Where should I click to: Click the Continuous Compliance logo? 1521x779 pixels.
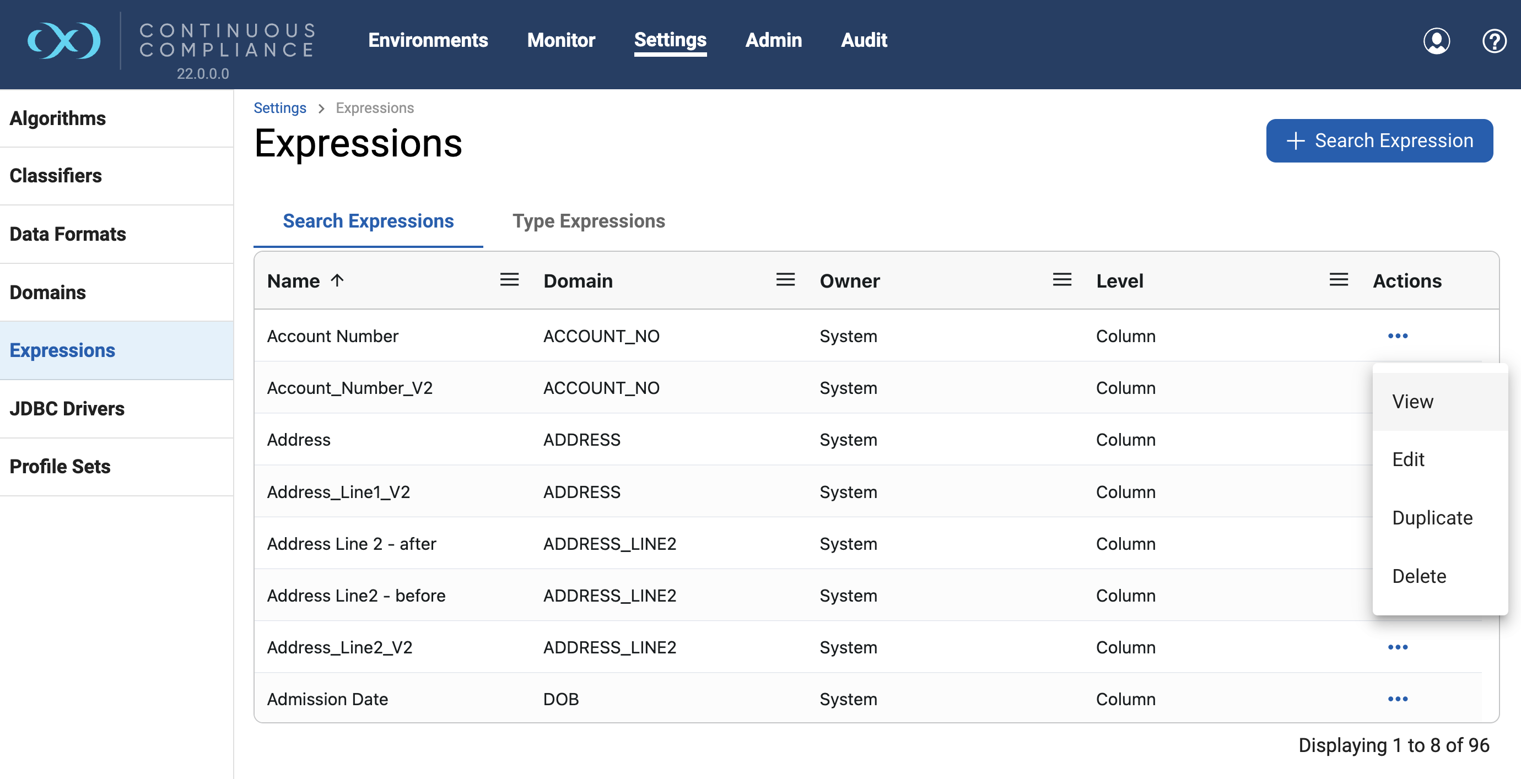click(64, 40)
